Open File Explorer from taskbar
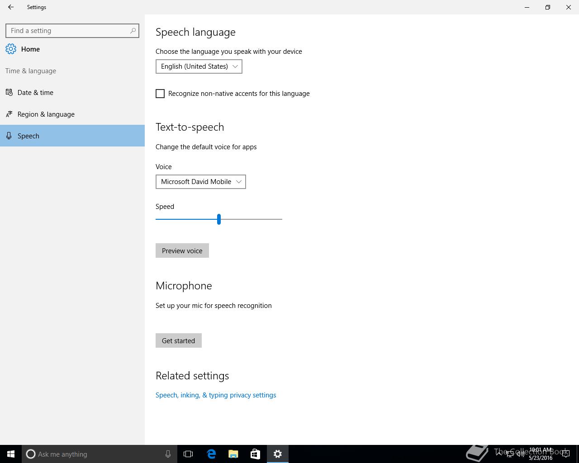Screen dimensions: 579x463 [233, 454]
